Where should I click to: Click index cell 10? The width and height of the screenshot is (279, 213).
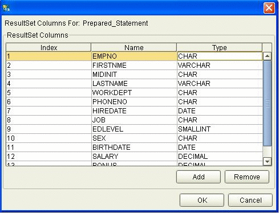[48, 138]
